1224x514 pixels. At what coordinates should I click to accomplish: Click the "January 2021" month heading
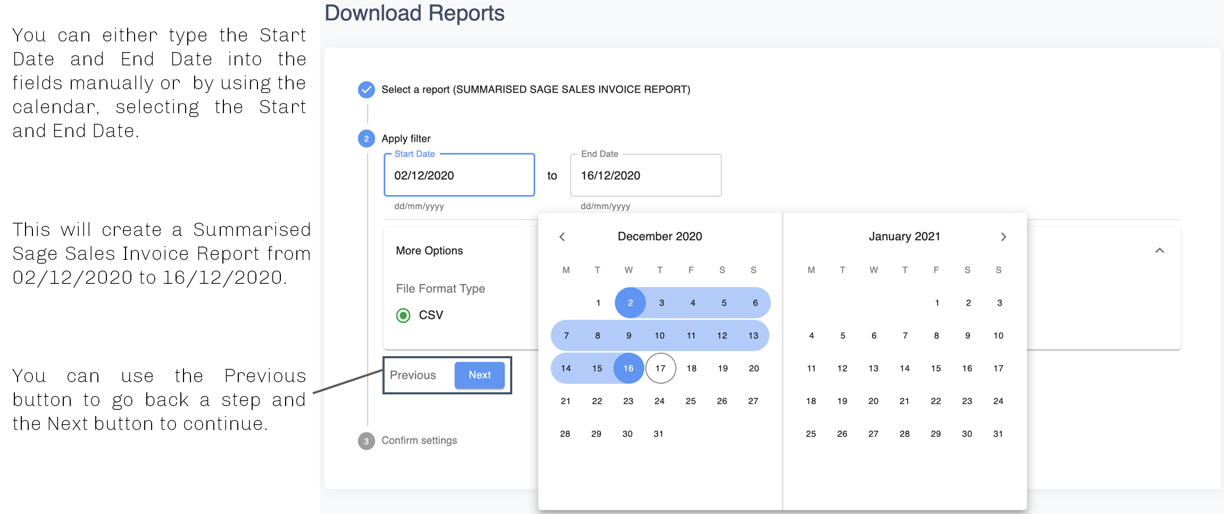904,237
